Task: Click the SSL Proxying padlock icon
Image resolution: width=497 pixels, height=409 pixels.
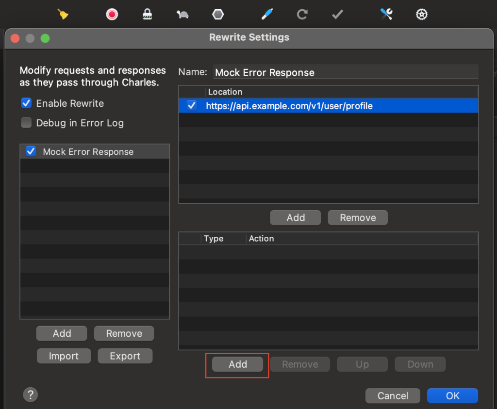Action: pos(148,15)
